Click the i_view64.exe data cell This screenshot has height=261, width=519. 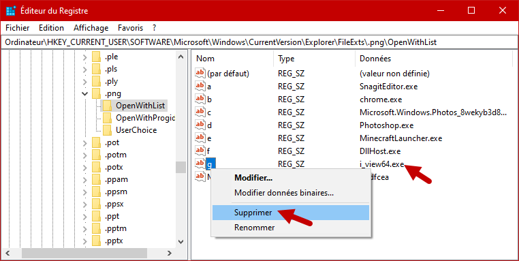tap(382, 164)
